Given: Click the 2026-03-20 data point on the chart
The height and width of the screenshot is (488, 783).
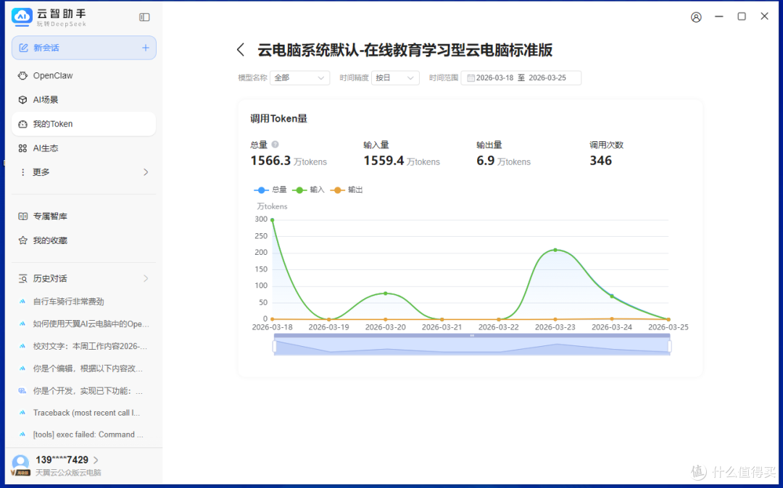Looking at the screenshot, I should [x=386, y=293].
